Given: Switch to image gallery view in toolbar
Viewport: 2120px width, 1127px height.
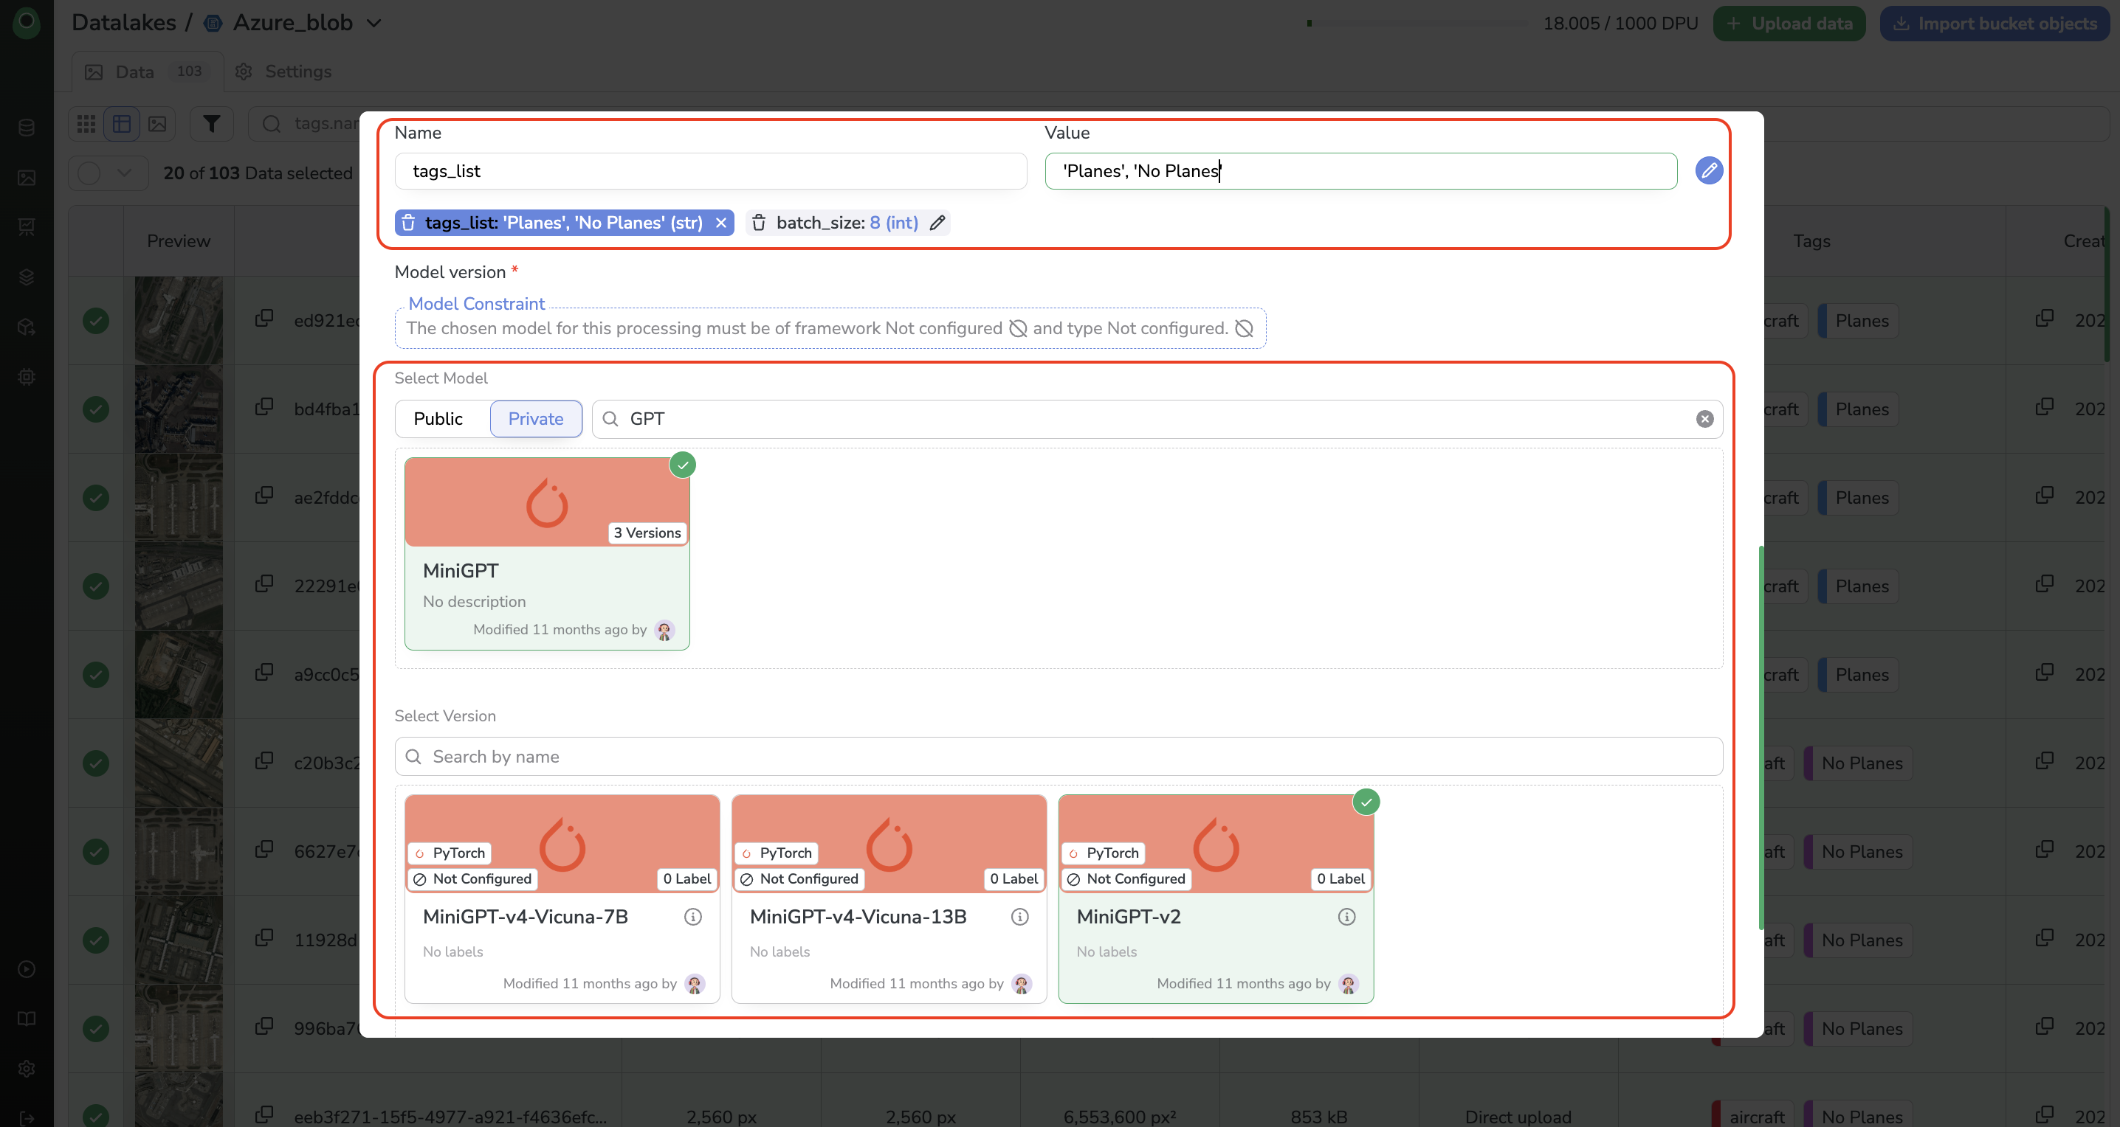Looking at the screenshot, I should (x=157, y=124).
